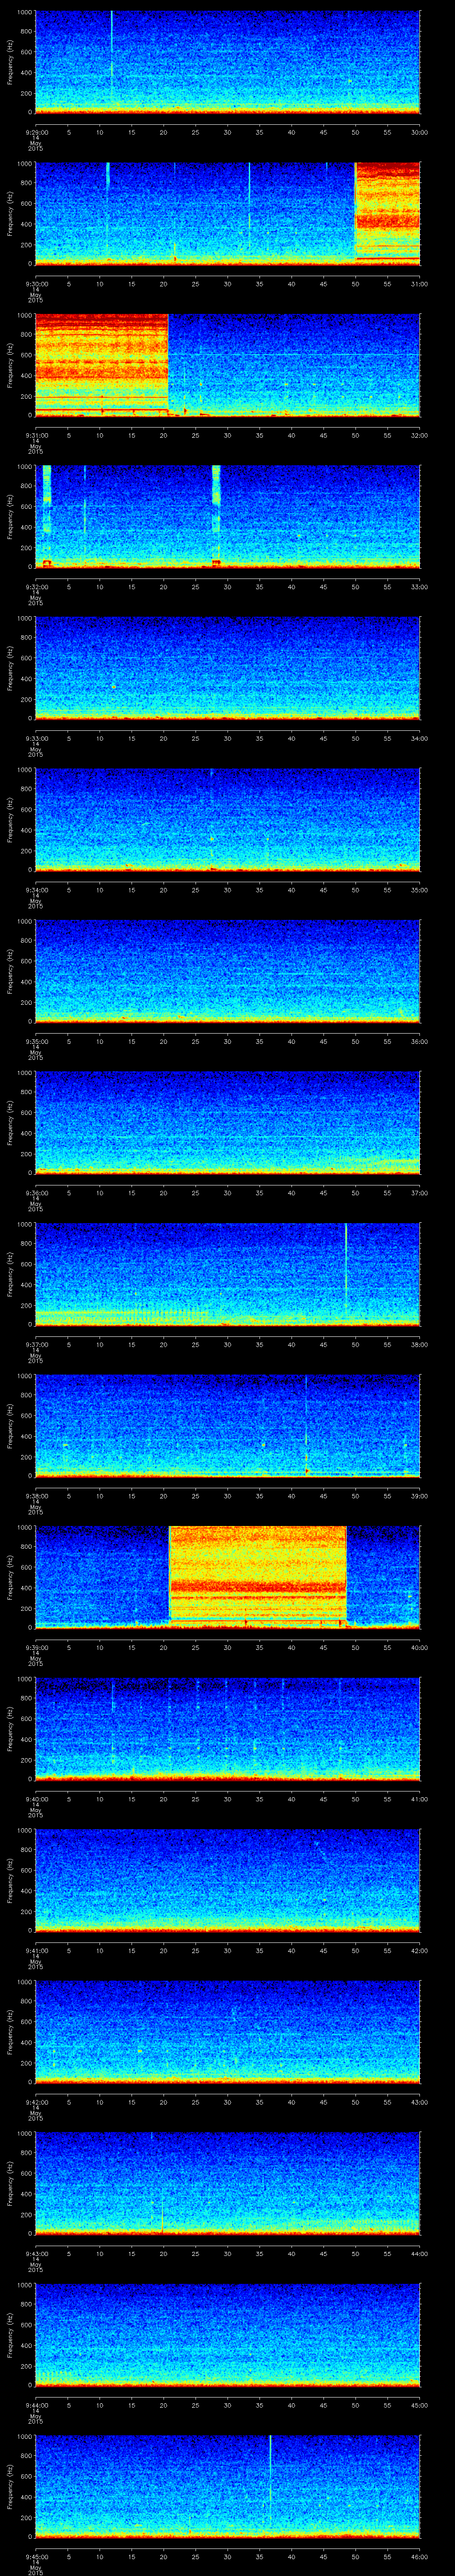The width and height of the screenshot is (455, 2576).
Task: Click the 9:32:00 start time label
Action: point(36,587)
